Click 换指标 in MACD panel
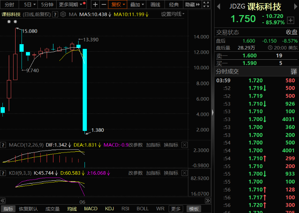299x213 pixels. coord(171,145)
